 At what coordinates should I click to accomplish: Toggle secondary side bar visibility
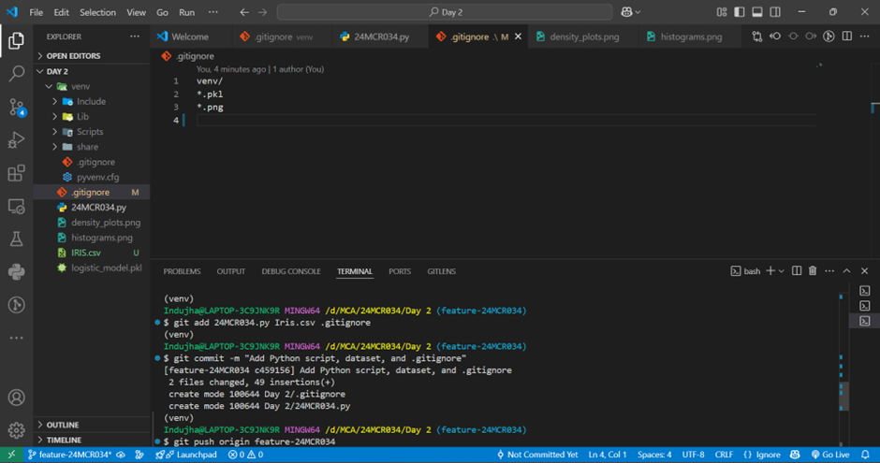(775, 12)
